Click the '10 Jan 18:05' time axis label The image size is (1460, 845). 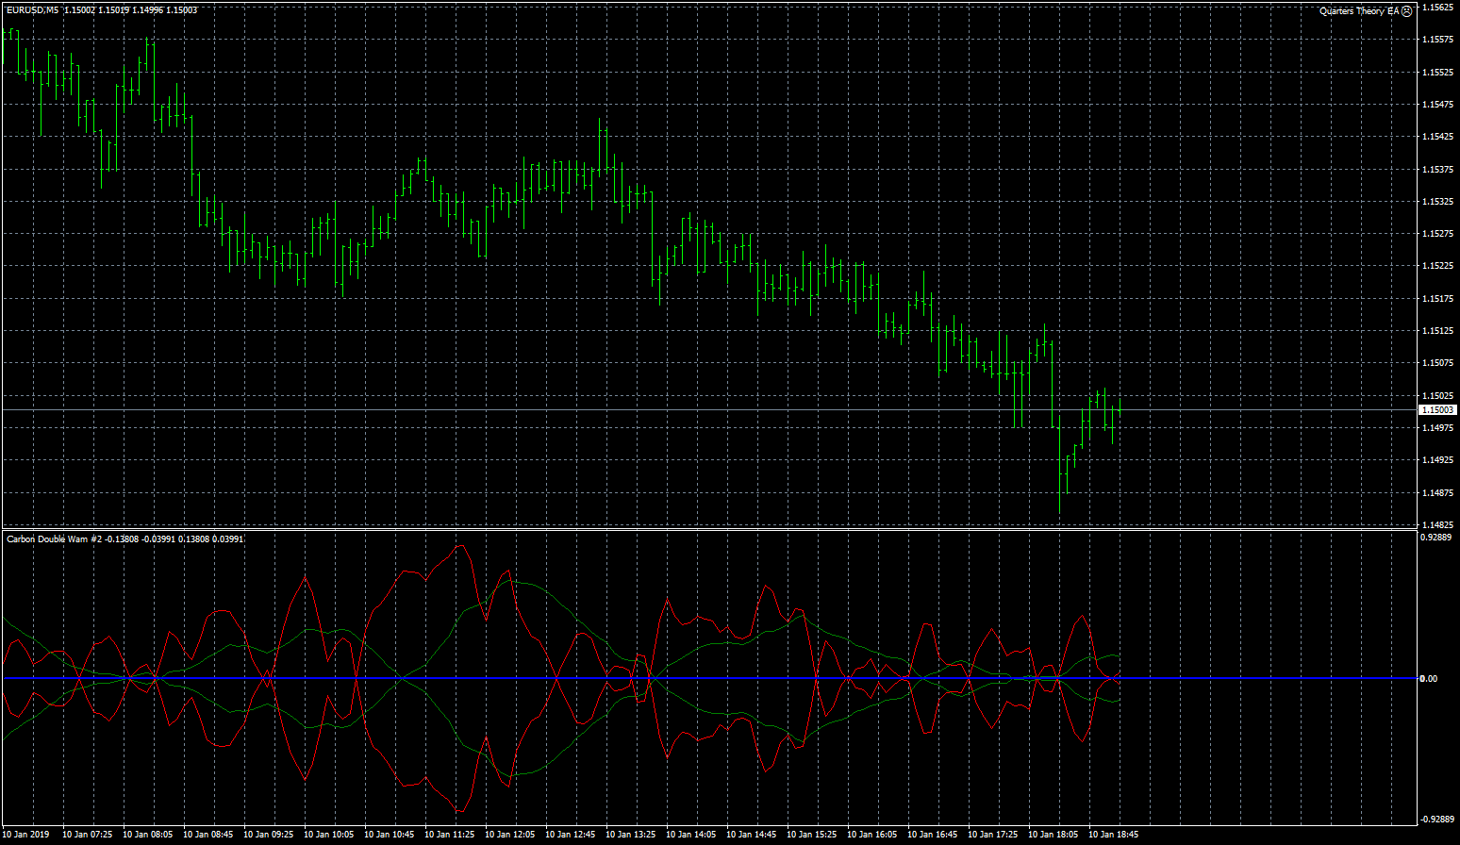click(1054, 834)
